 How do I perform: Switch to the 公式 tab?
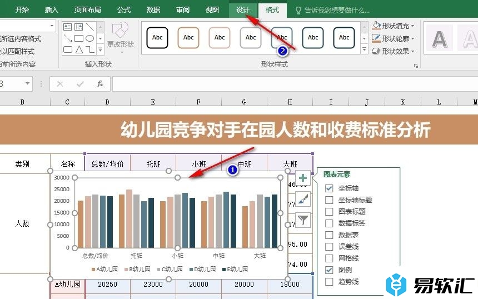[124, 10]
